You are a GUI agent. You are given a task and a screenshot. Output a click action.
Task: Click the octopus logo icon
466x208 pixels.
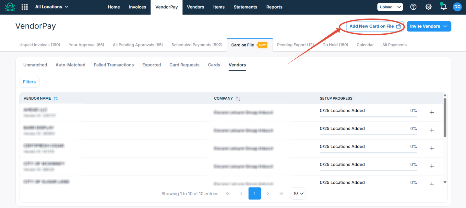click(x=10, y=7)
